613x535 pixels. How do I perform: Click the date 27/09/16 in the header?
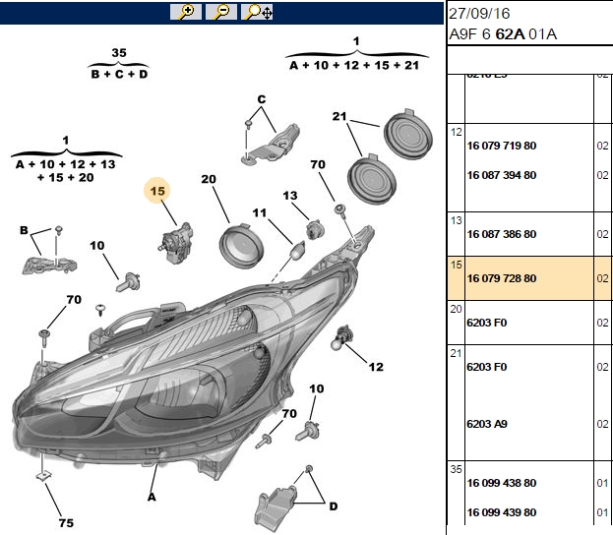point(479,14)
